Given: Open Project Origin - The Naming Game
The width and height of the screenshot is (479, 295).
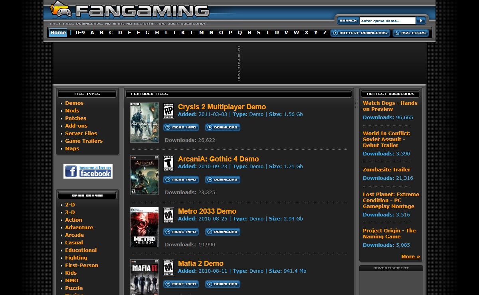Looking at the screenshot, I should point(389,234).
